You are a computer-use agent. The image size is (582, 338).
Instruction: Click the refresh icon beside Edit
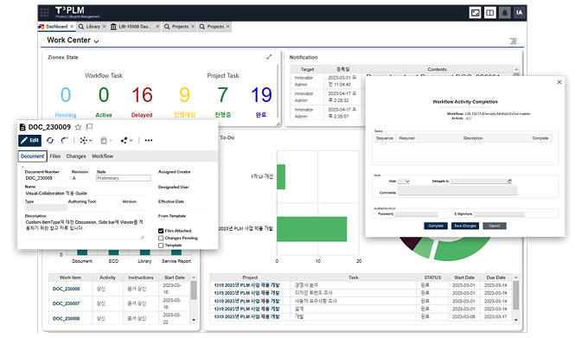[x=50, y=140]
